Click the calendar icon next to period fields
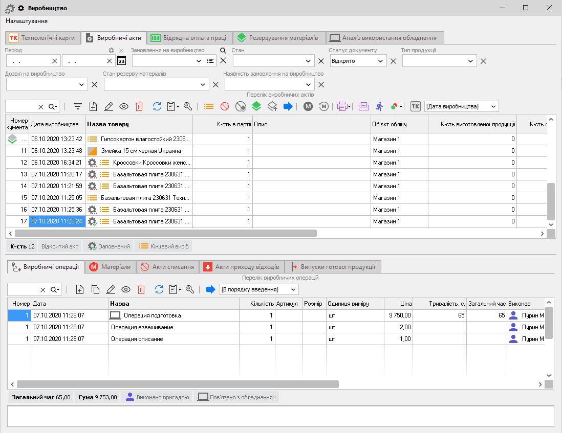 tap(121, 61)
